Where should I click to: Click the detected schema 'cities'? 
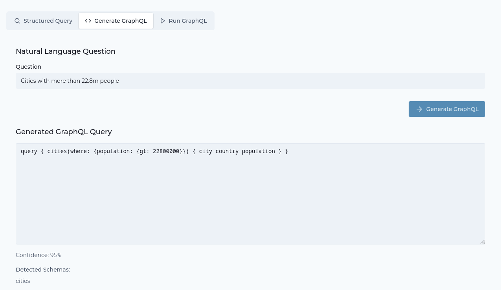point(23,281)
